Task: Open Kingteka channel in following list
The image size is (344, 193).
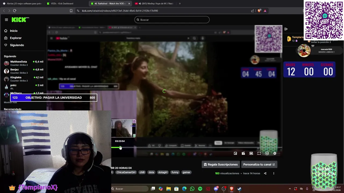Action: click(x=24, y=79)
